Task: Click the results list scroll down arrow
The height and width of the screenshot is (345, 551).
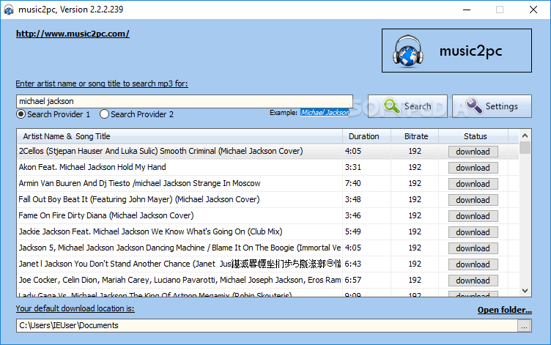Action: (525, 291)
